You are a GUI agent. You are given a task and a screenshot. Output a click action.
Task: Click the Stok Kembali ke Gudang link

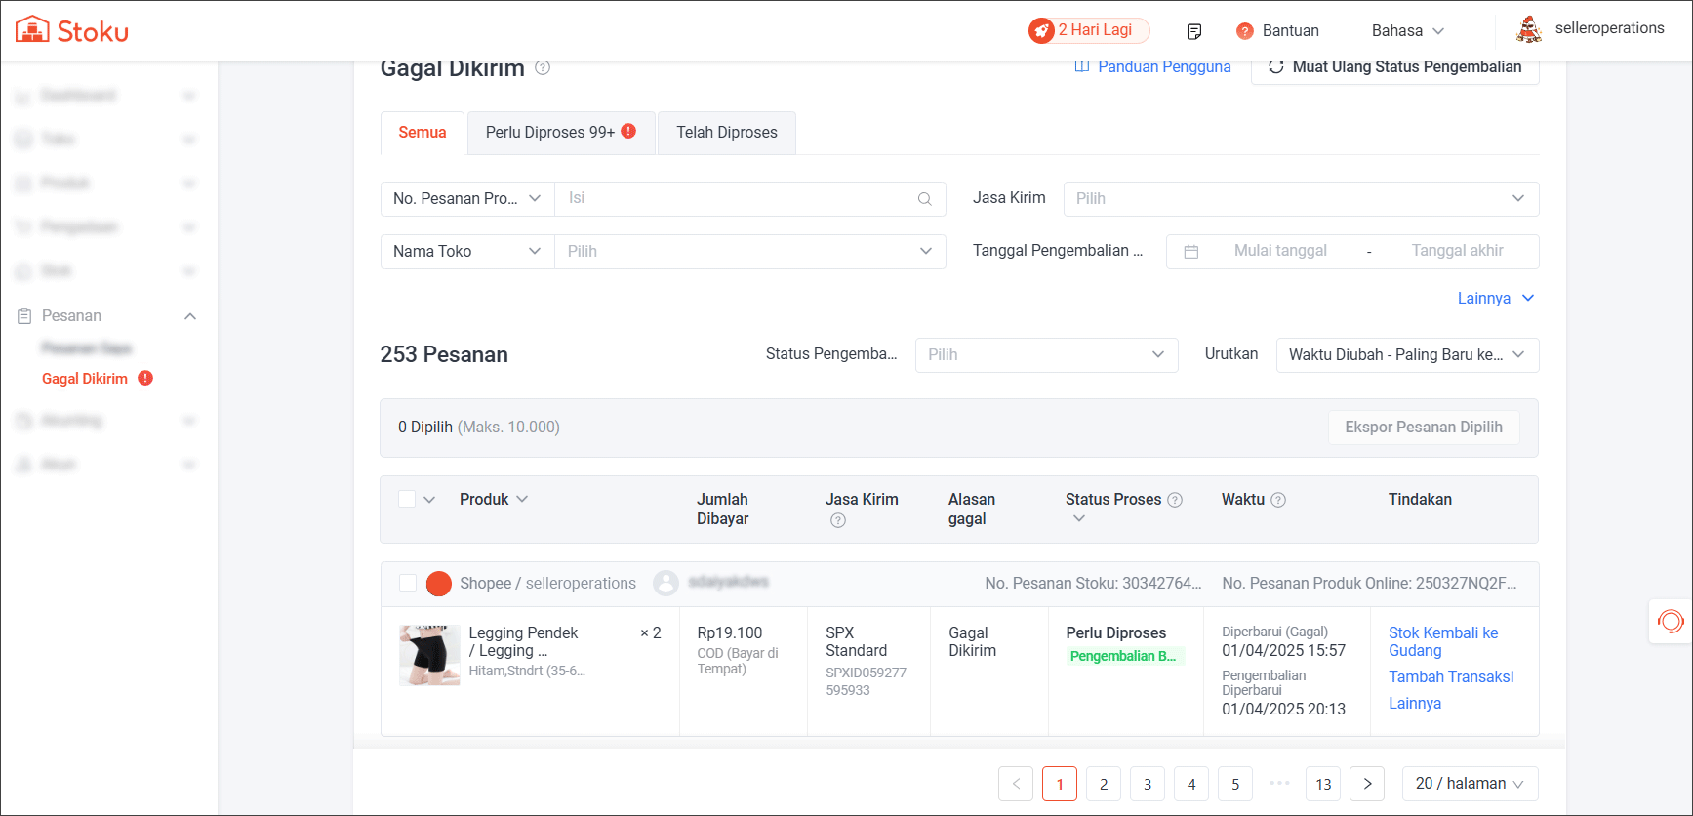pos(1442,641)
